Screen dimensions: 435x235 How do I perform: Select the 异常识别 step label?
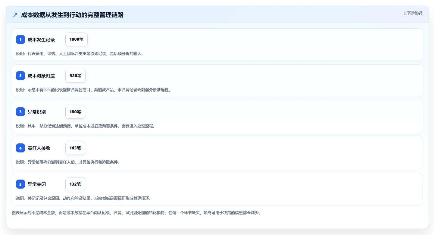(37, 112)
